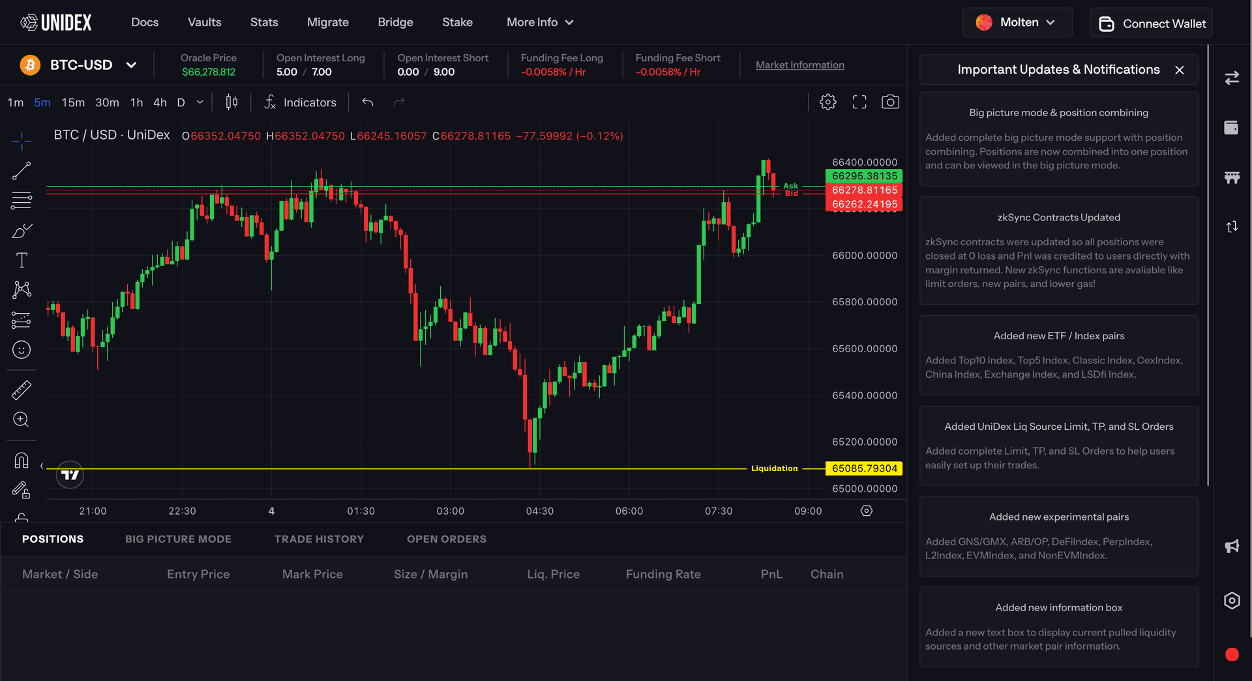Open the bridge sidebar icon
1252x681 pixels.
[x=1232, y=177]
